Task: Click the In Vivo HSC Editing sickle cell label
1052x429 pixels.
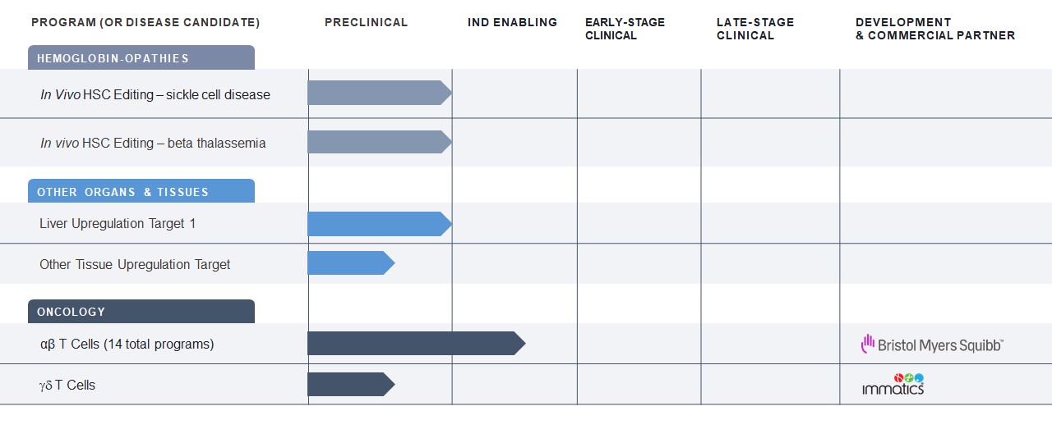Action: coord(155,94)
